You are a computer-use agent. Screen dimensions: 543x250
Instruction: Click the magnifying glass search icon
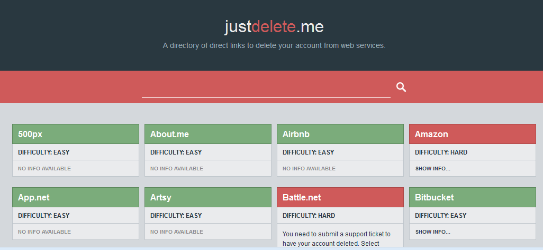tap(401, 87)
